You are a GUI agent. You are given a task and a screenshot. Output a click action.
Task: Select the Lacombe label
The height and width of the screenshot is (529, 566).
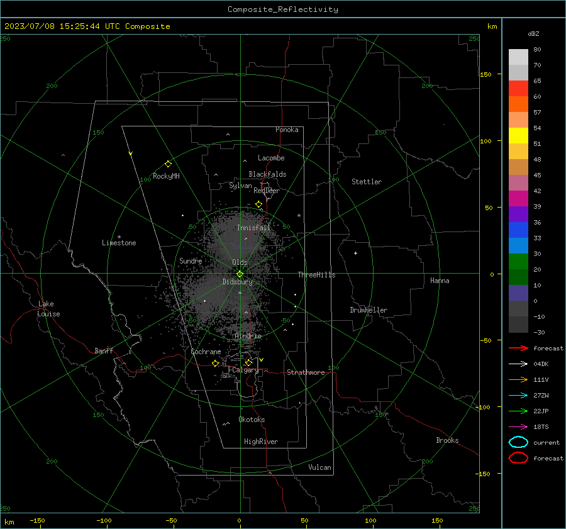tap(271, 158)
